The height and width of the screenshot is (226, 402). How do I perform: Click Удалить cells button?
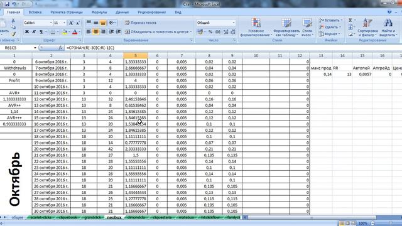[330, 27]
